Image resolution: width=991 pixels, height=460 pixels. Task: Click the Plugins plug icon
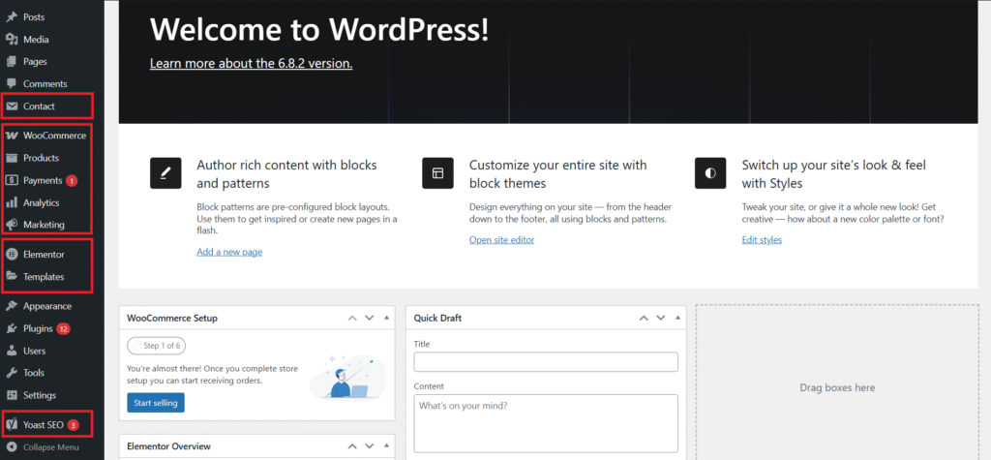(x=12, y=328)
